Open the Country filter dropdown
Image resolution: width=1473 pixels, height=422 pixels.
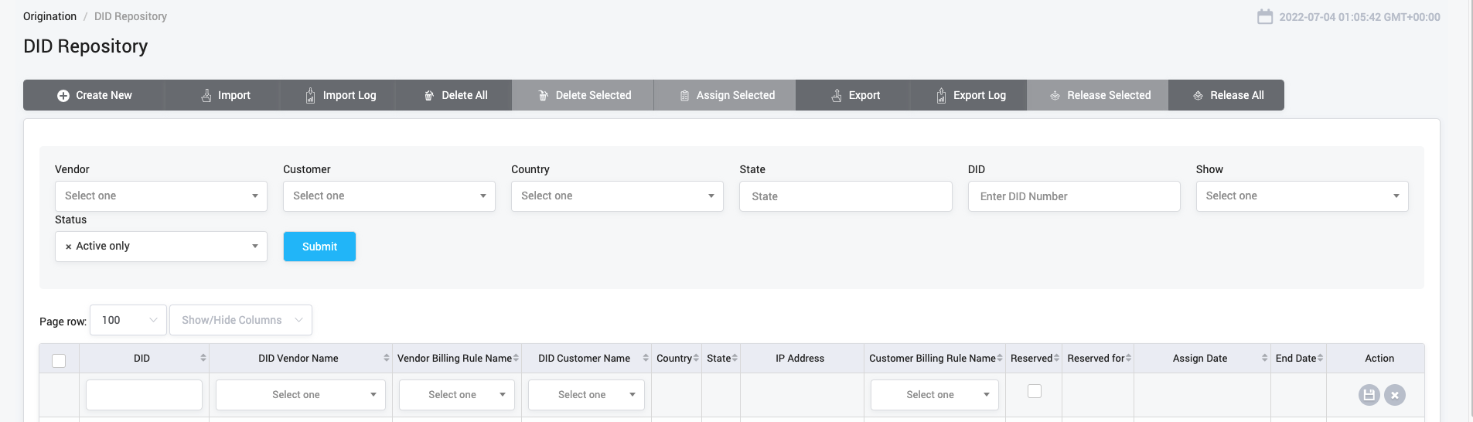click(x=617, y=196)
